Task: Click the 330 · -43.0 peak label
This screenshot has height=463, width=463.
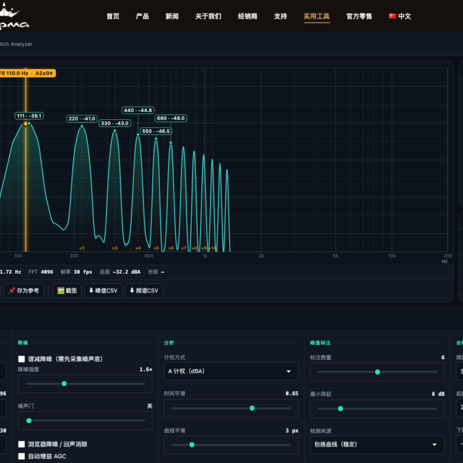Action: pos(115,123)
